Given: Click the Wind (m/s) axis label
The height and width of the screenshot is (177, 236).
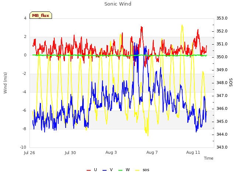Looking at the screenshot, I should point(5,83).
